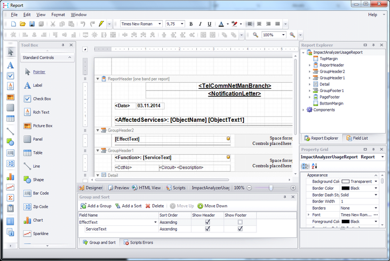Click the Open folder toolbar icon
Viewport: 390px width, 261px height.
(23, 24)
